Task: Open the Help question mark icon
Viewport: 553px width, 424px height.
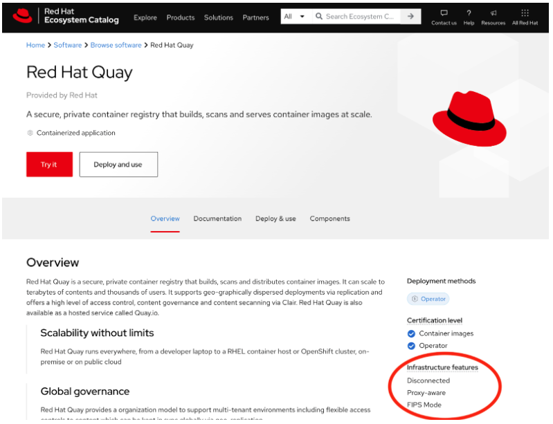Action: coord(469,13)
